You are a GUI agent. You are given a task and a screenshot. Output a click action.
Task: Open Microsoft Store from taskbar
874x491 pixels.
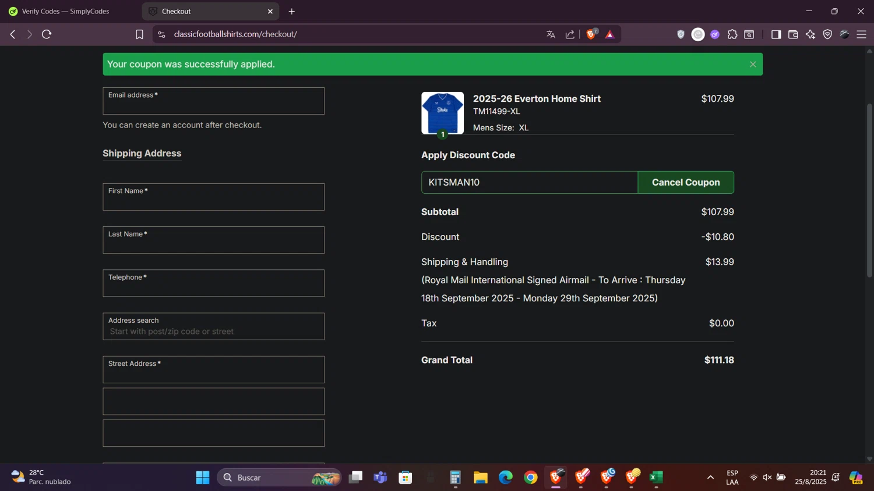tap(406, 478)
